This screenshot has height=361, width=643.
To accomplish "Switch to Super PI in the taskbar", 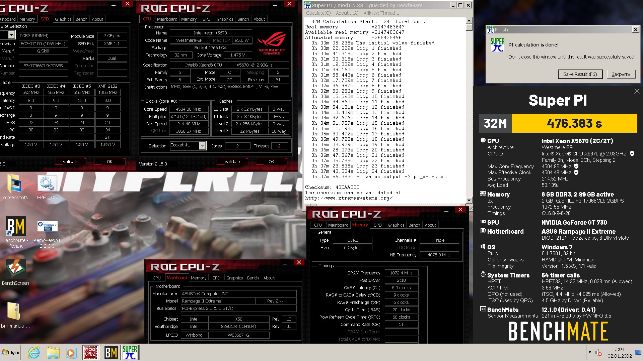I will (x=130, y=353).
